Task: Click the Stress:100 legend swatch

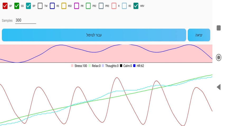Action: tap(72, 66)
